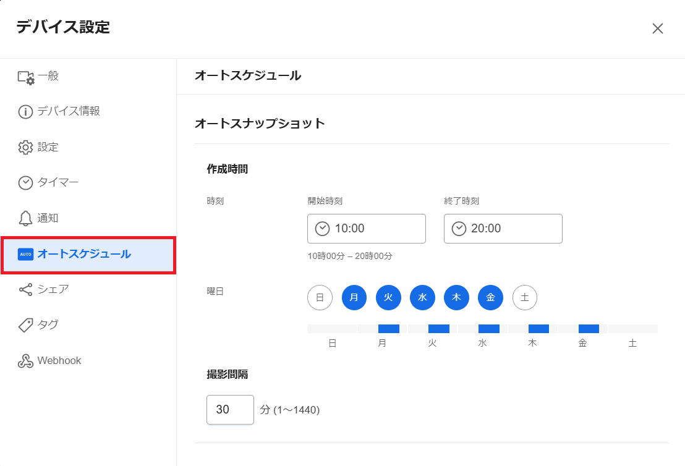Click the 通知 bell icon
The width and height of the screenshot is (685, 466).
tap(25, 218)
